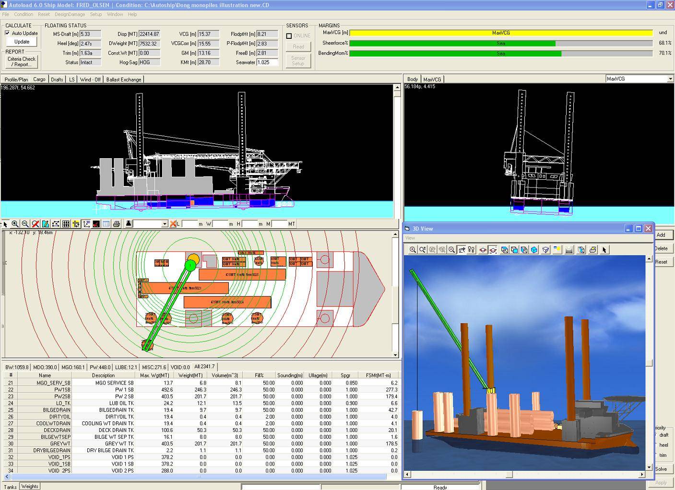Open the MaxVCG dropdown above the body view
Viewport: 675px width, 490px height.
pos(639,79)
